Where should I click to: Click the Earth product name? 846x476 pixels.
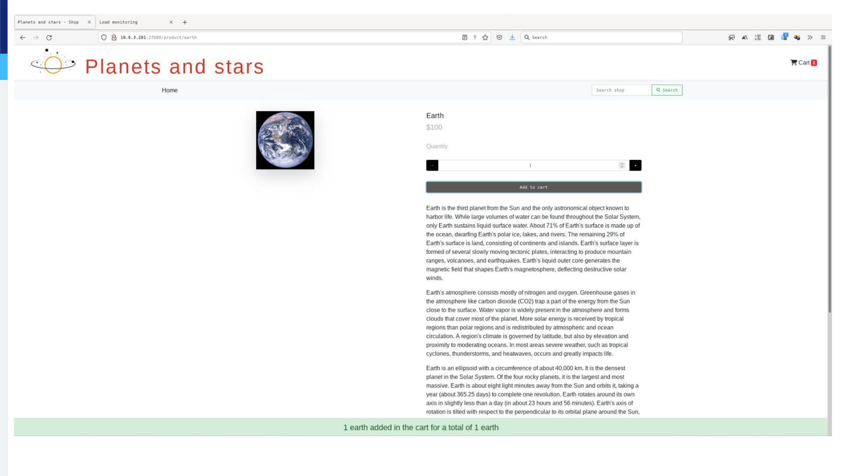pyautogui.click(x=435, y=116)
